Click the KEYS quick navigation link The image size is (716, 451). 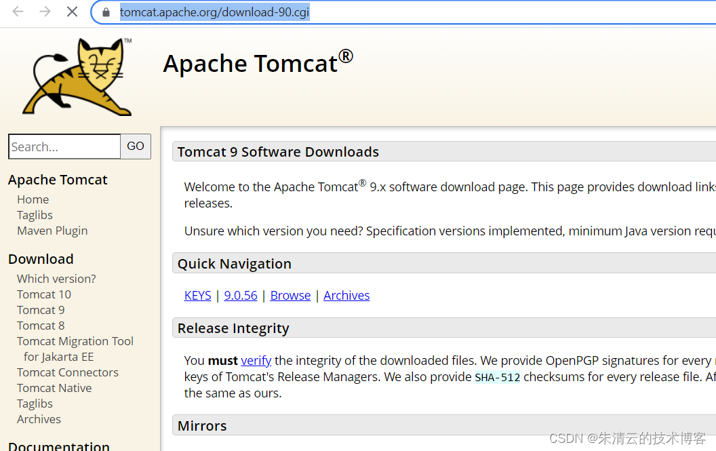pos(198,296)
